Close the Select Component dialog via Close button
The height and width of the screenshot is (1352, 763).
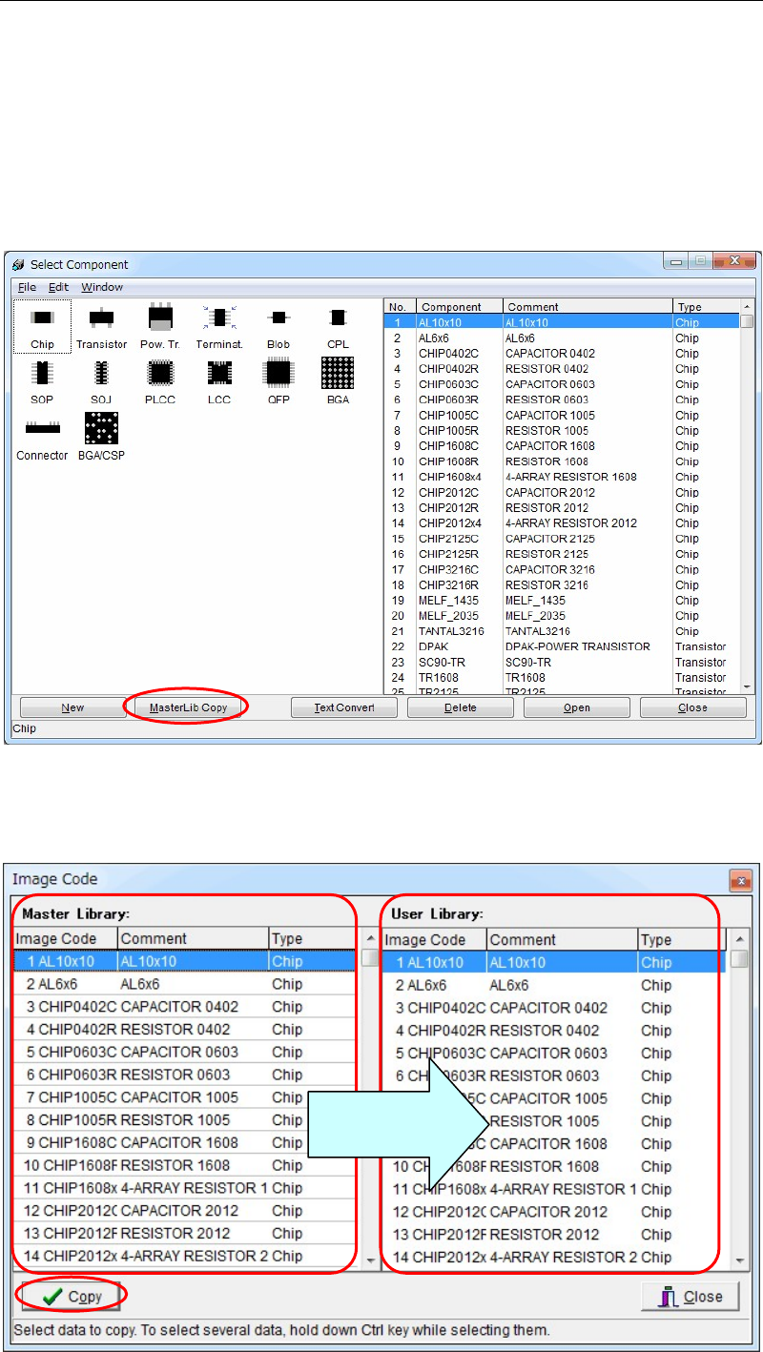point(693,707)
